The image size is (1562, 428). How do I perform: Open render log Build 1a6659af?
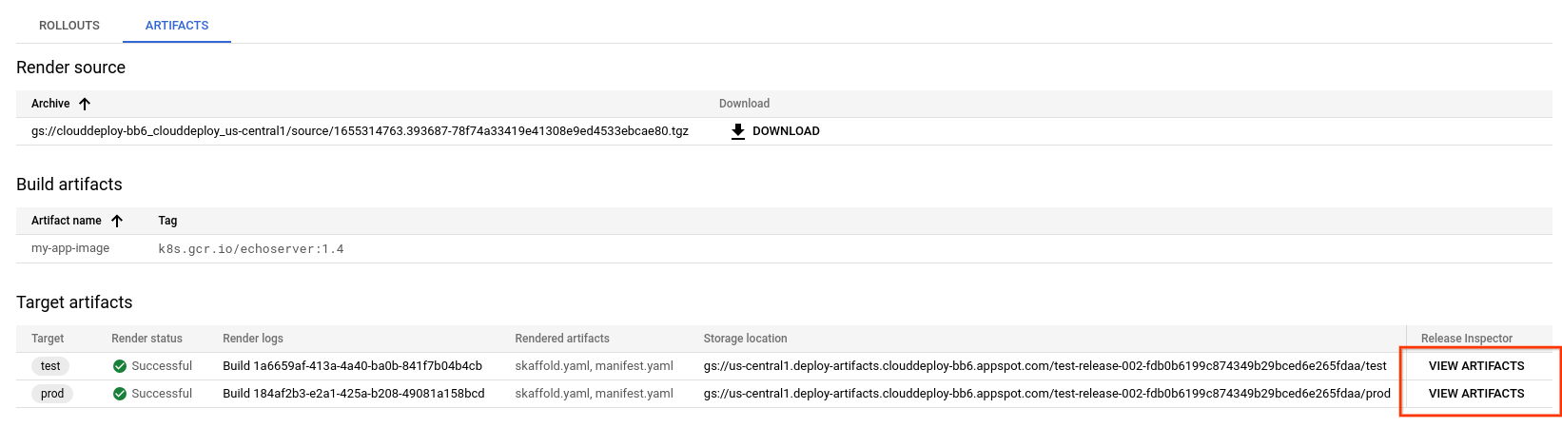(352, 366)
